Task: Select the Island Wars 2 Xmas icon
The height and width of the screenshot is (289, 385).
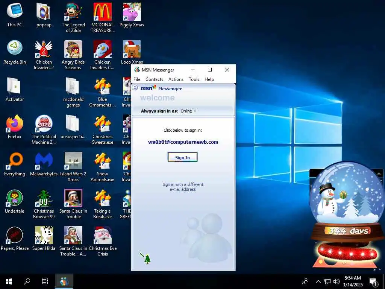Action: pyautogui.click(x=73, y=167)
